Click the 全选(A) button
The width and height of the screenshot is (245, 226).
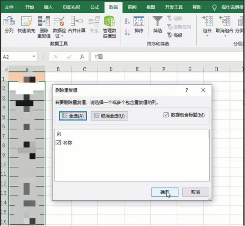tap(73, 116)
